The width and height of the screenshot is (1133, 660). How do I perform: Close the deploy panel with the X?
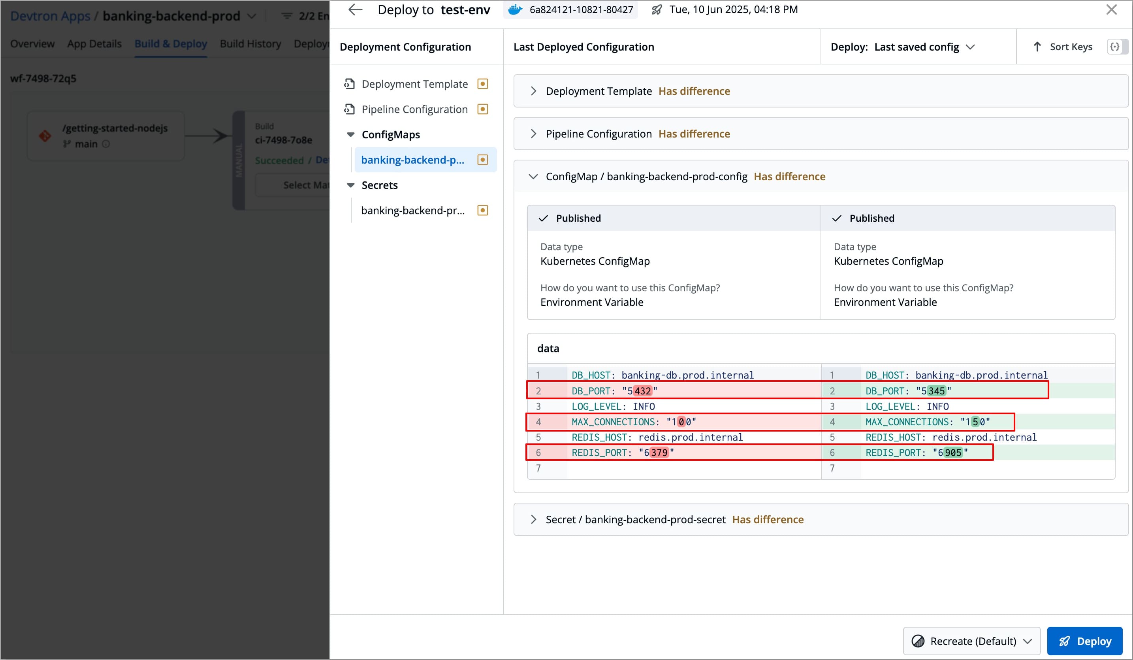click(x=1111, y=9)
